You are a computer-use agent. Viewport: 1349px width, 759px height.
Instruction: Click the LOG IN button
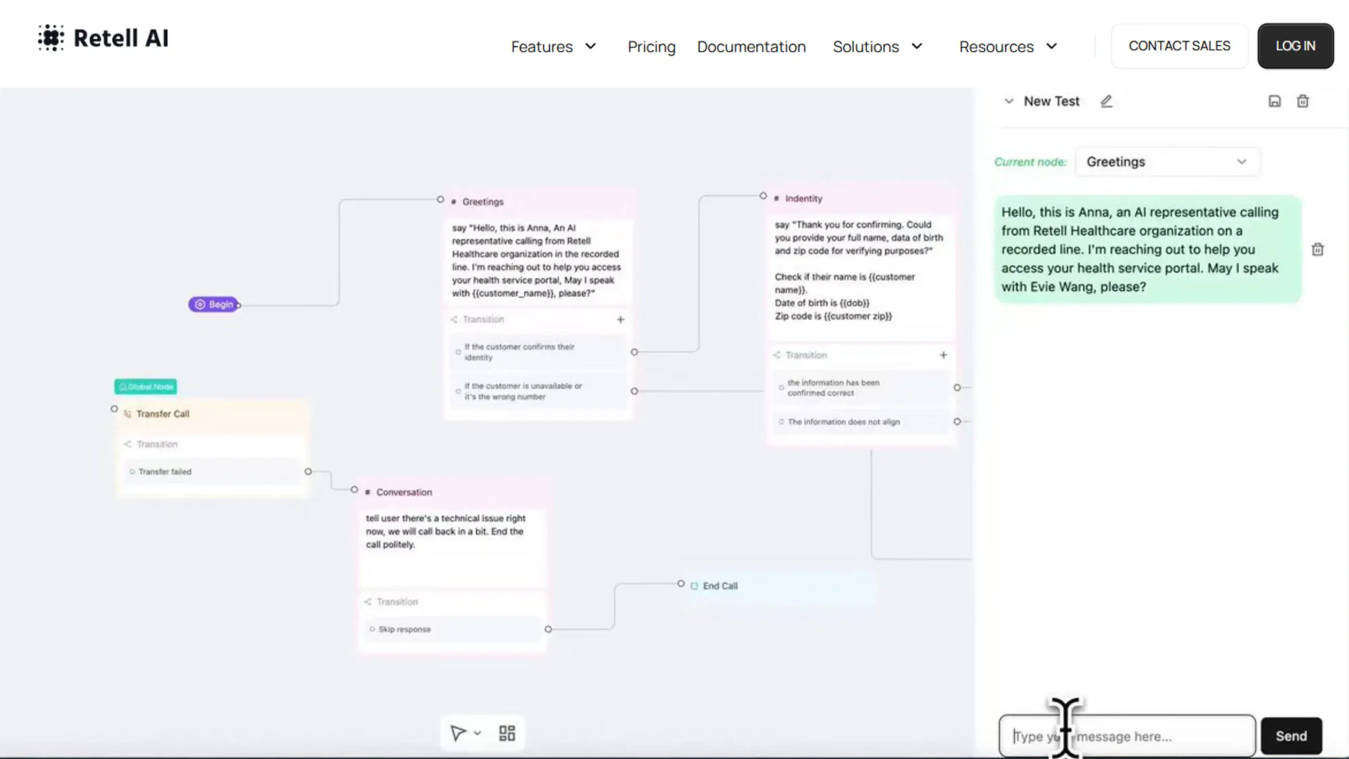pyautogui.click(x=1295, y=46)
